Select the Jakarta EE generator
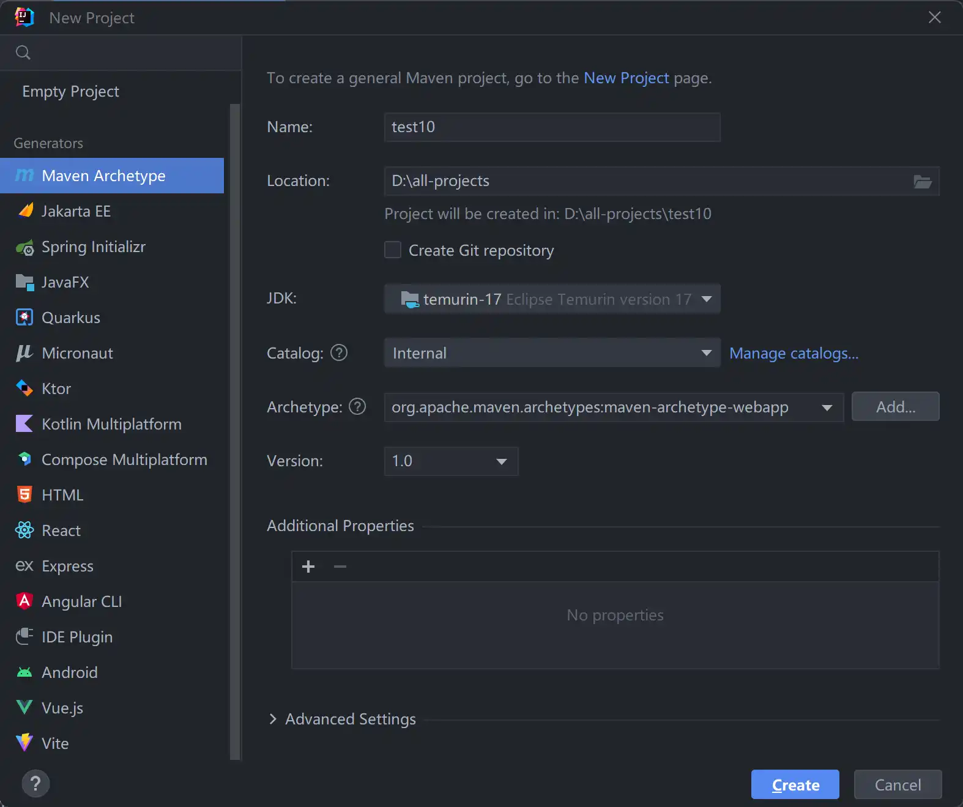The width and height of the screenshot is (963, 807). pyautogui.click(x=112, y=211)
